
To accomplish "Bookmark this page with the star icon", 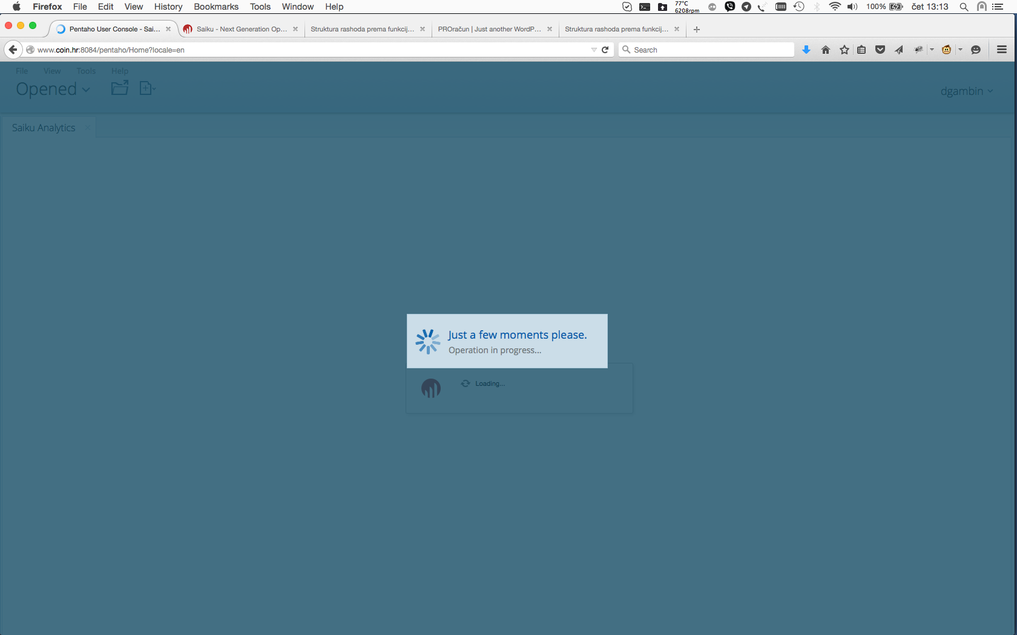I will point(844,50).
